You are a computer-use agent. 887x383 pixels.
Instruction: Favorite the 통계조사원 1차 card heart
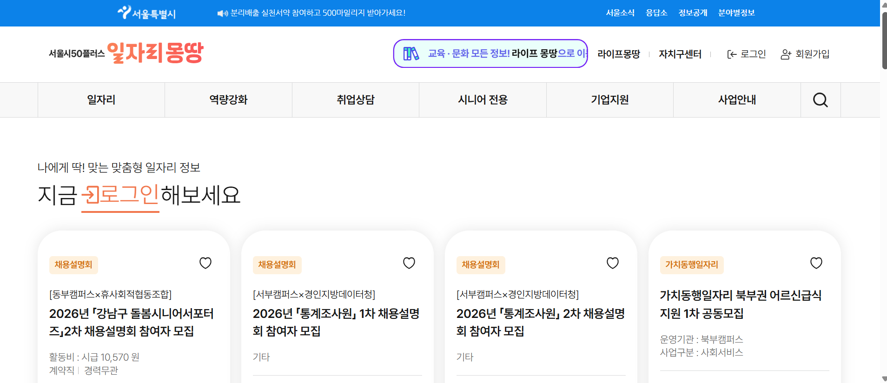[409, 263]
